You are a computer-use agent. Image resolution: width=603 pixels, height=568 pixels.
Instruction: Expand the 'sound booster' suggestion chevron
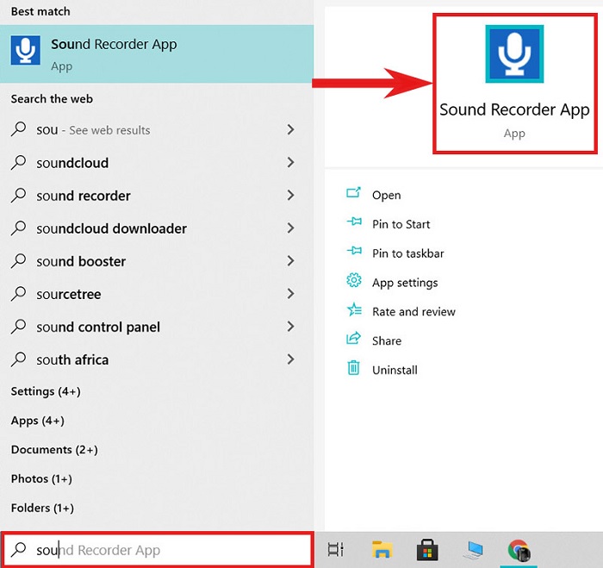pos(290,261)
